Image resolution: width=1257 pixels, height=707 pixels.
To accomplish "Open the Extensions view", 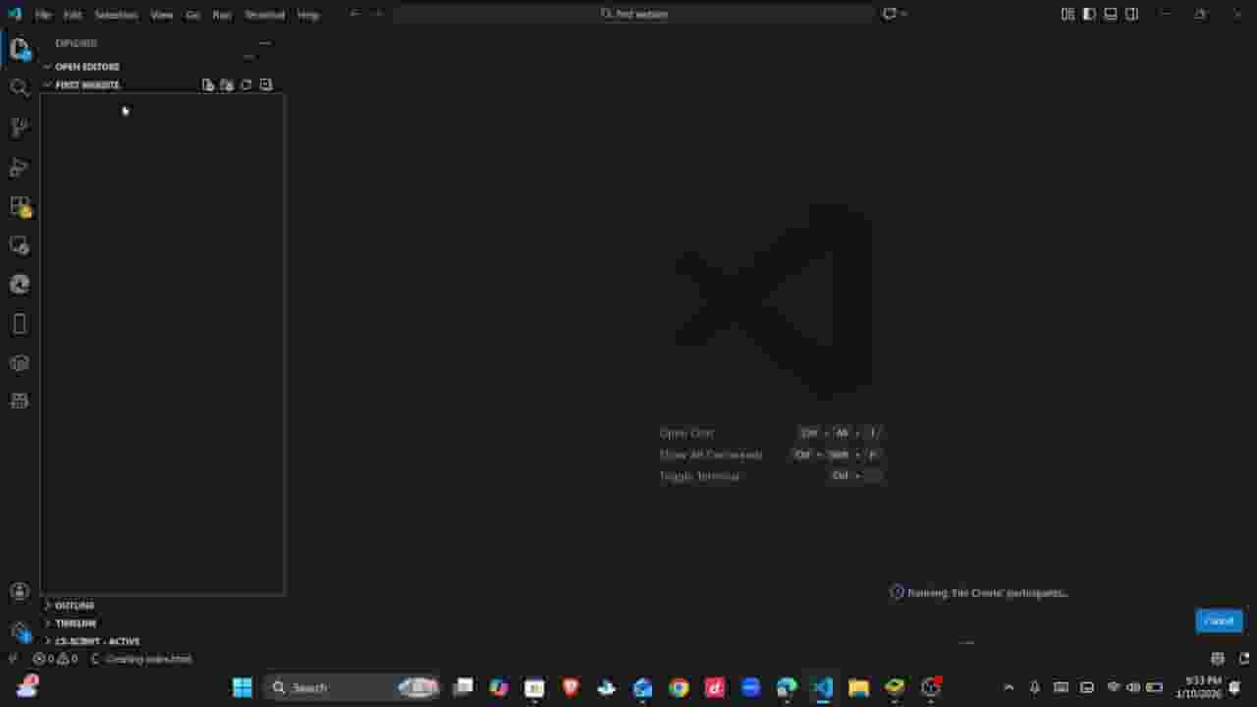I will pos(20,207).
